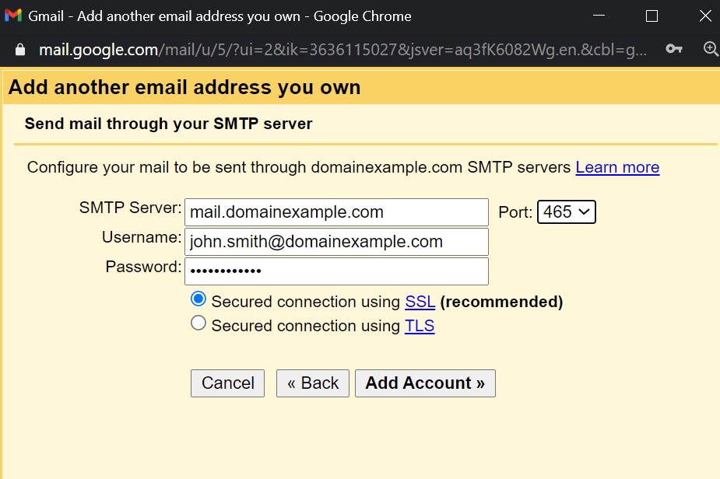Click the zoom magnifier icon in address bar
Viewport: 720px width, 479px height.
pos(711,49)
